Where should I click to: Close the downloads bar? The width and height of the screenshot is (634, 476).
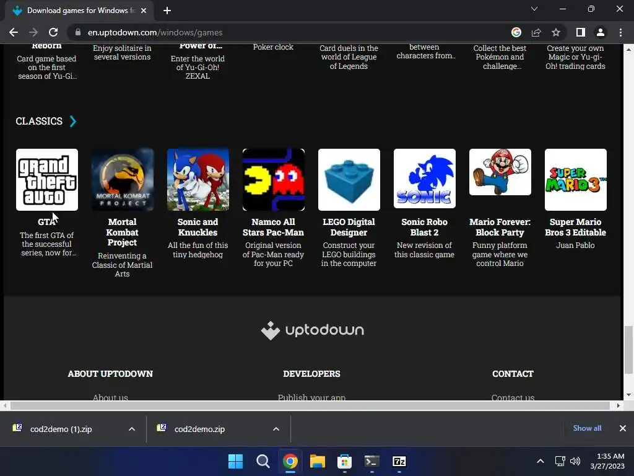pyautogui.click(x=623, y=428)
